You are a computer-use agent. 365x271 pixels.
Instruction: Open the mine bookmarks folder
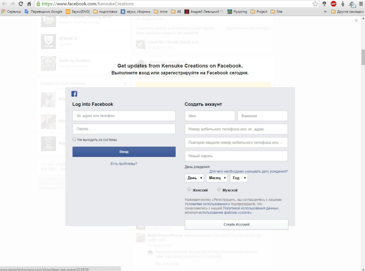tap(161, 11)
